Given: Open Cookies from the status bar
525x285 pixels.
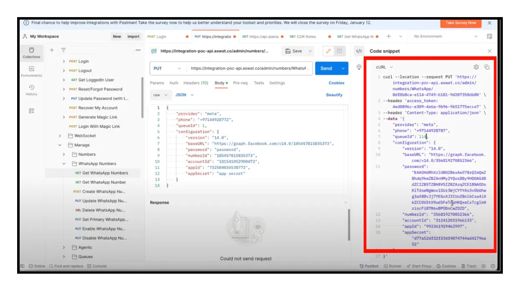Looking at the screenshot, I should click(446, 266).
